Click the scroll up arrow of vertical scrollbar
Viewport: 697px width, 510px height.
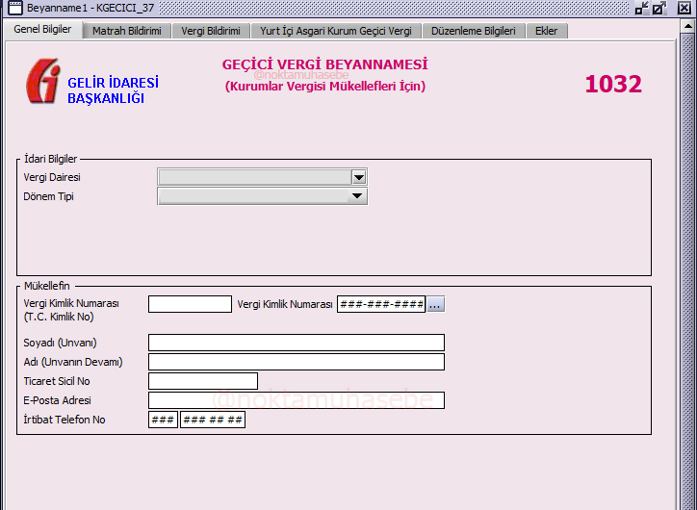[687, 26]
